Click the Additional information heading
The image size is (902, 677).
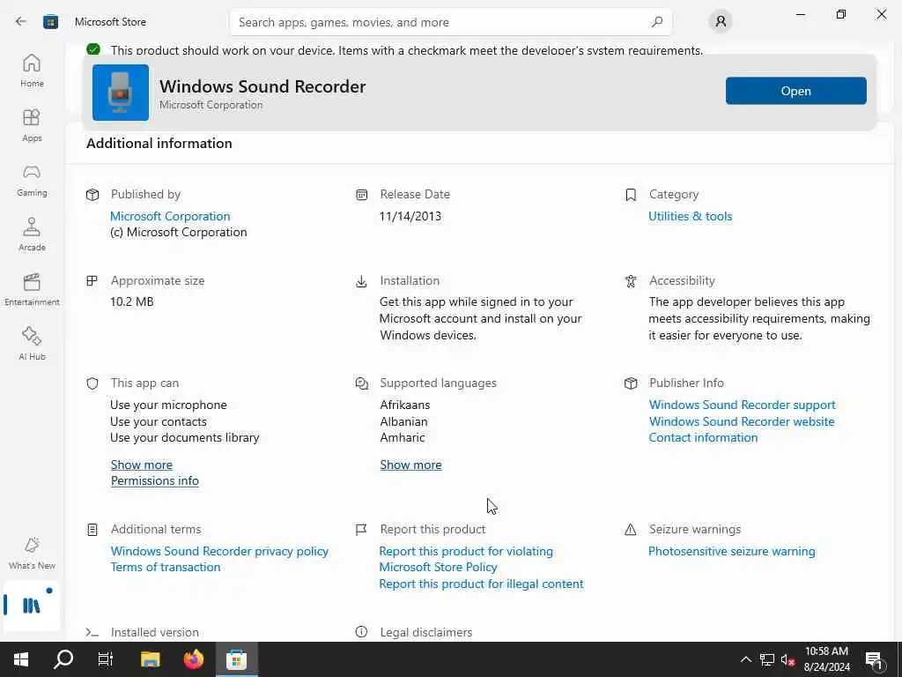tap(159, 144)
